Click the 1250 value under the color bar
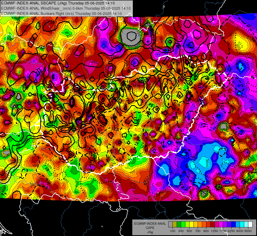The height and width of the screenshot is (236, 257). tap(214, 231)
